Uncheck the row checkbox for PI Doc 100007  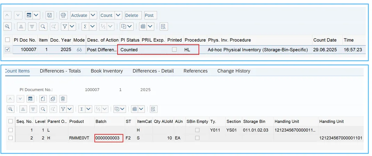coord(8,50)
